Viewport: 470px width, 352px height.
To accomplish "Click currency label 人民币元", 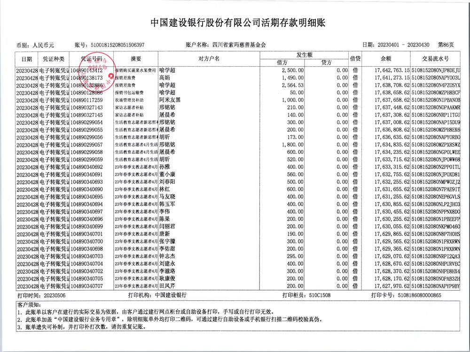I will coord(43,46).
